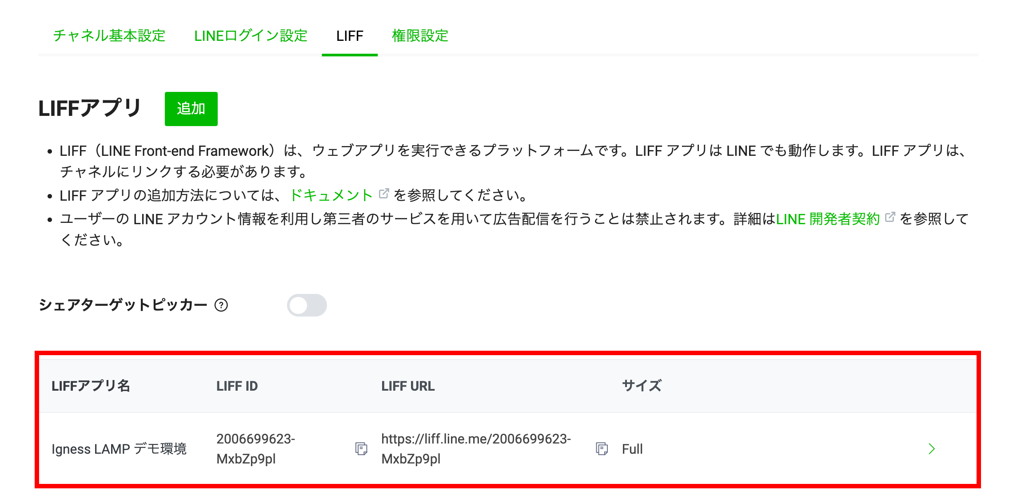1013x499 pixels.
Task: Open the ドキュメント link
Action: point(331,195)
